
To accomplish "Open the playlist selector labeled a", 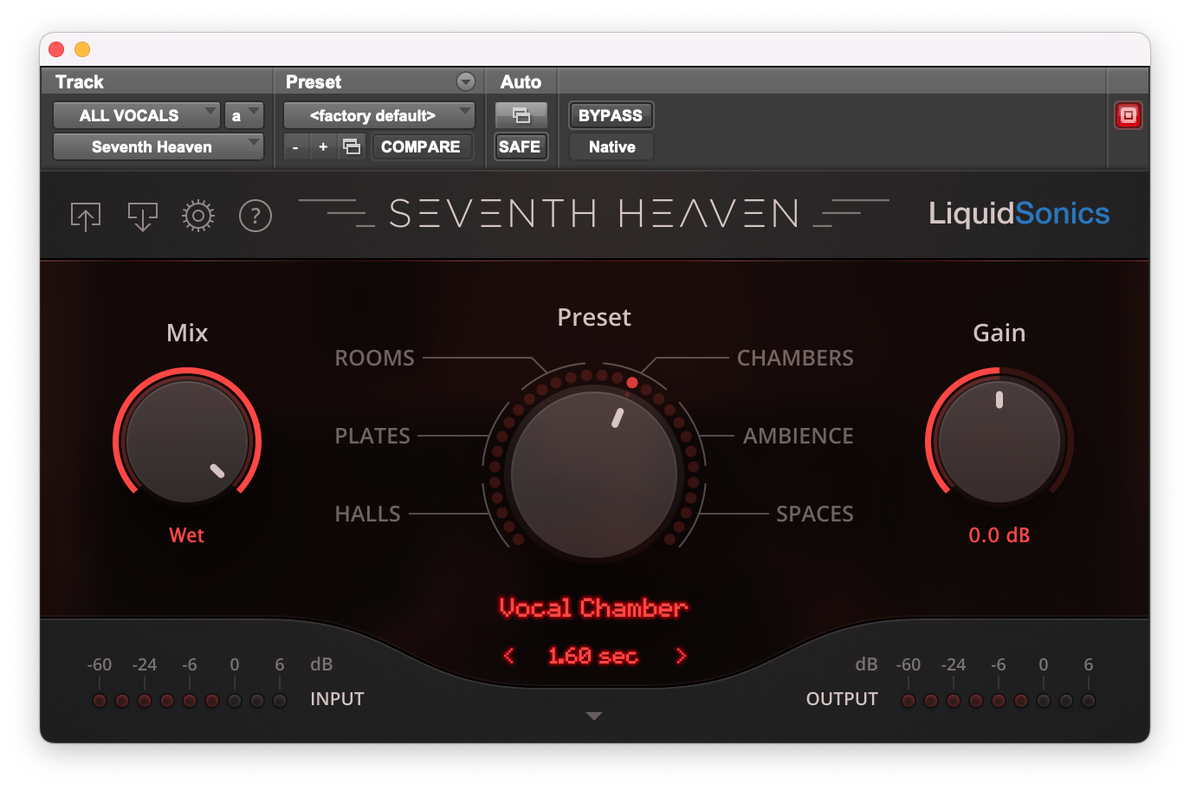I will (243, 114).
